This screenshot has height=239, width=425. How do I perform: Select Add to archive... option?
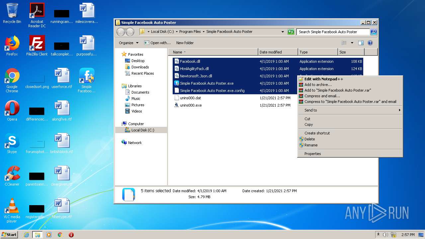[x=350, y=85]
